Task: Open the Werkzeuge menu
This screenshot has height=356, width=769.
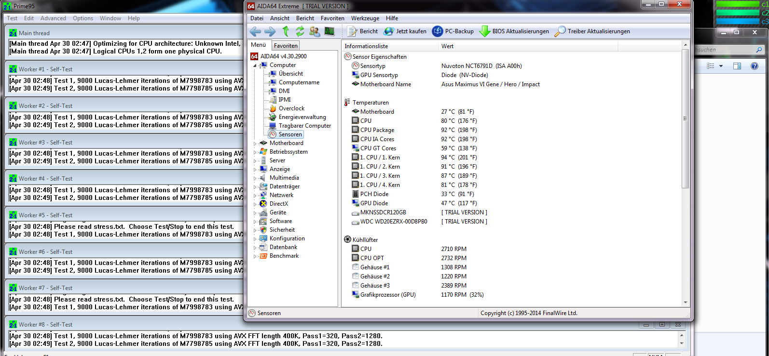Action: (365, 18)
